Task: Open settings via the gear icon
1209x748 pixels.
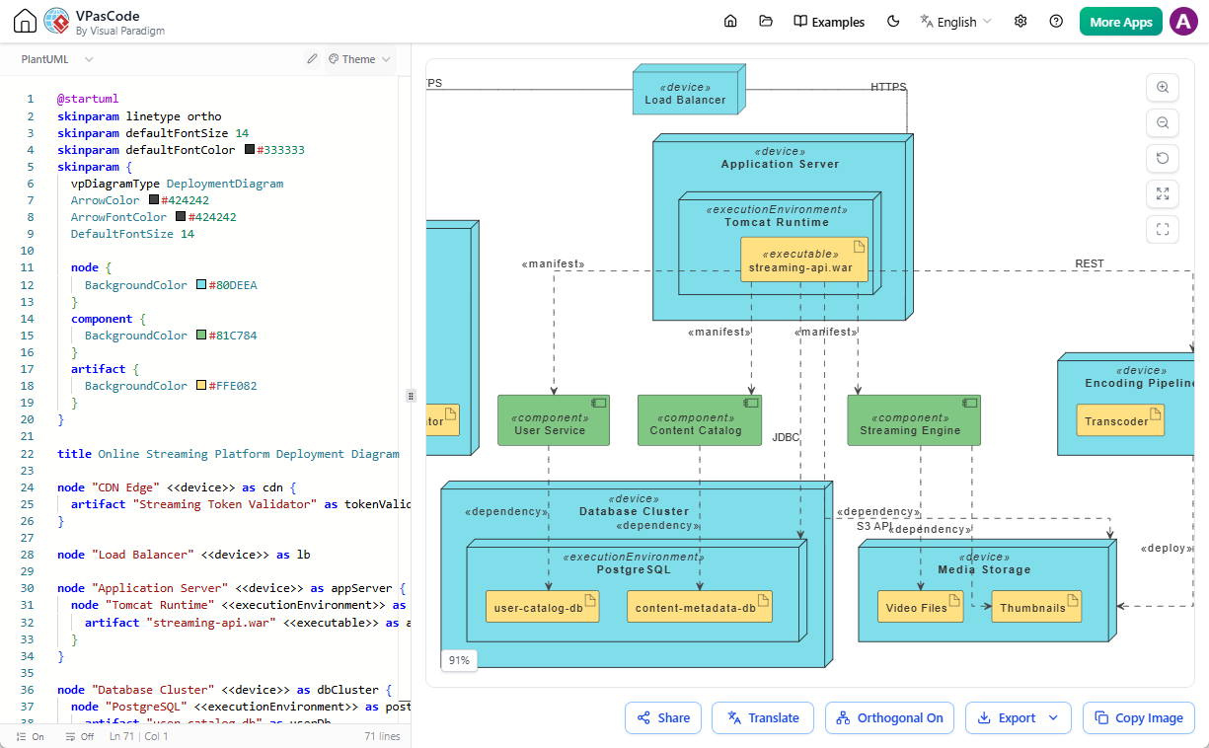Action: [x=1020, y=22]
